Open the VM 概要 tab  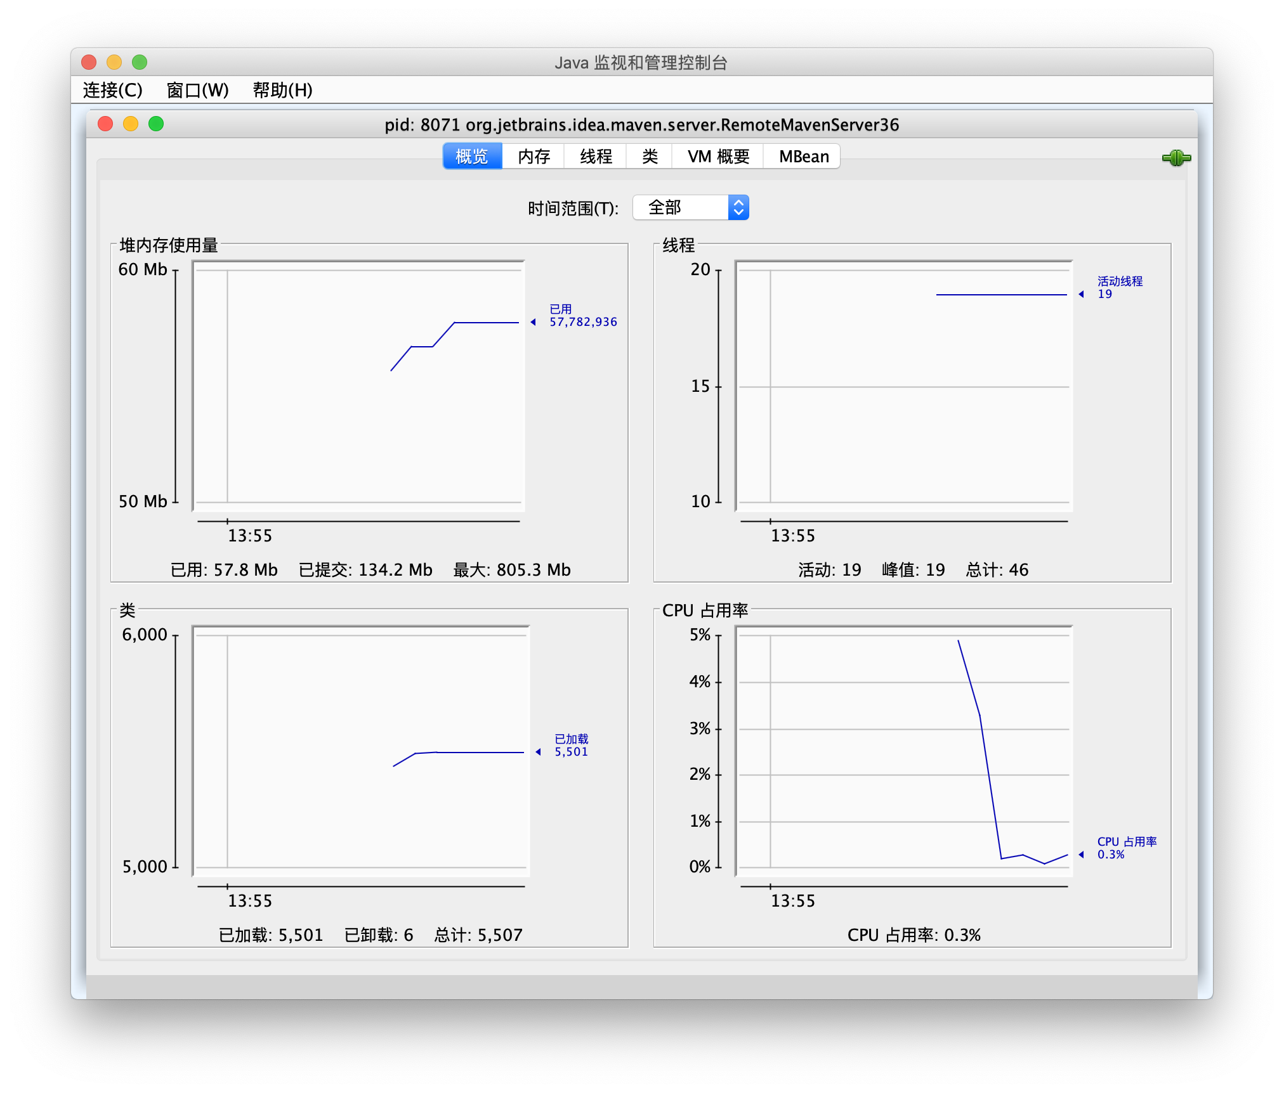click(x=718, y=157)
